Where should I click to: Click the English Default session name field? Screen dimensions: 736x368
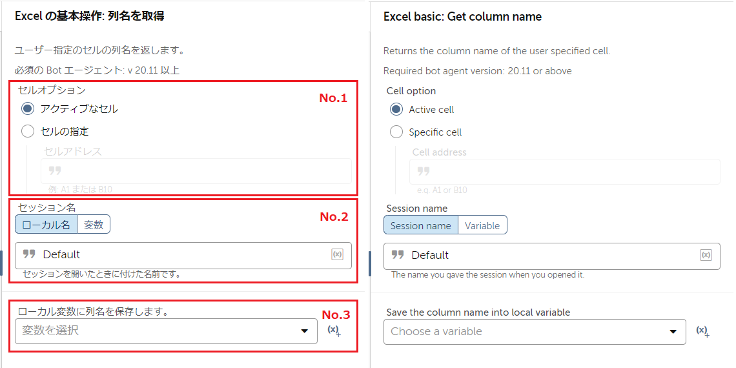[552, 256]
